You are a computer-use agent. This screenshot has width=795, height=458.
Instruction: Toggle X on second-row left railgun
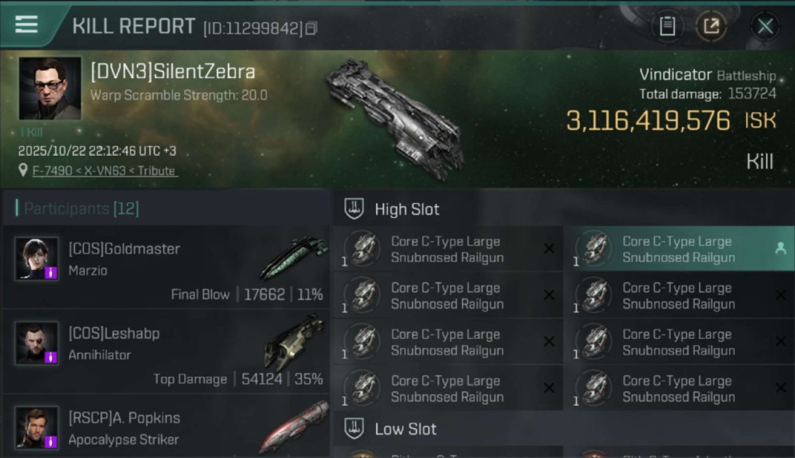(549, 296)
